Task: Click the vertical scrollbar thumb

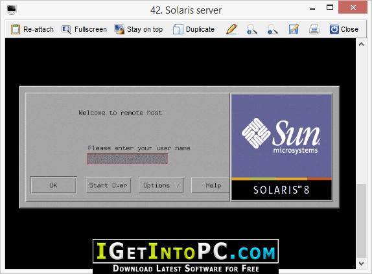Action: (361, 220)
